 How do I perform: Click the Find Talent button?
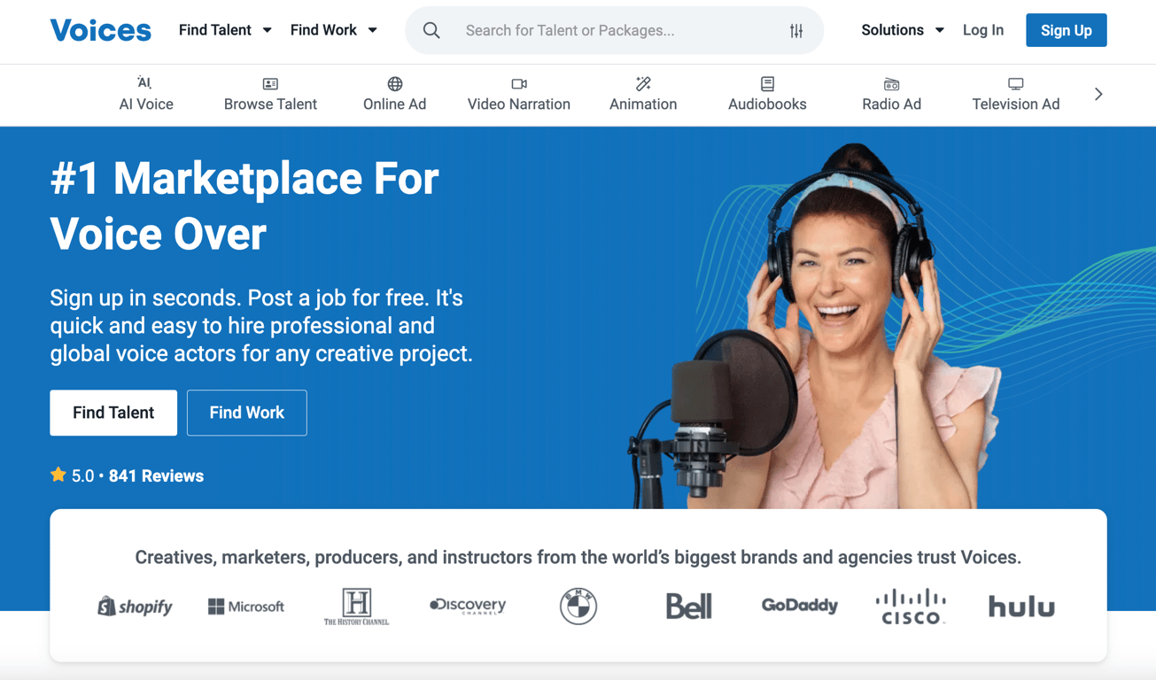click(112, 413)
